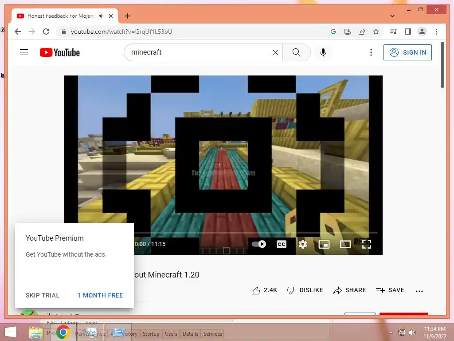Click the SIGN IN button
This screenshot has width=454, height=341.
coord(407,52)
